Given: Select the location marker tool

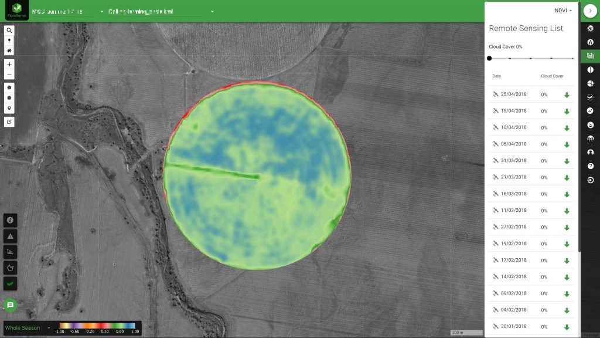Looking at the screenshot, I should click(9, 108).
